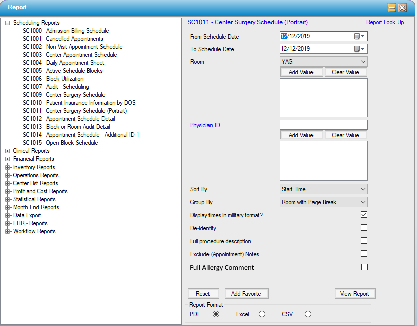Screen dimensions: 417x326
Task: Uncheck Display times in military format
Action: point(364,215)
